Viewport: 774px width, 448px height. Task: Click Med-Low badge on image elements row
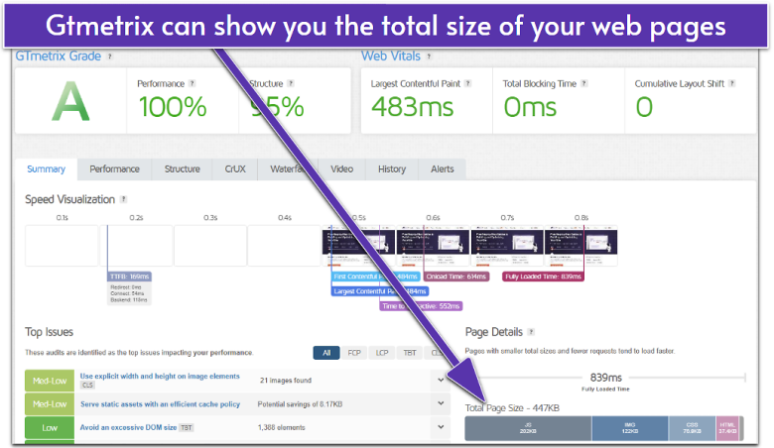tap(50, 381)
